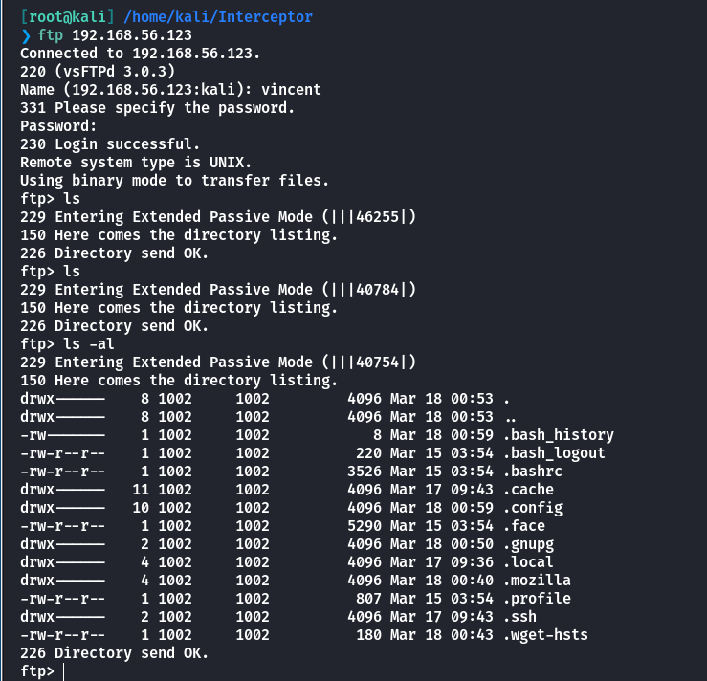Screen dimensions: 707x681
Task: Click the .mozilla directory name
Action: click(537, 580)
